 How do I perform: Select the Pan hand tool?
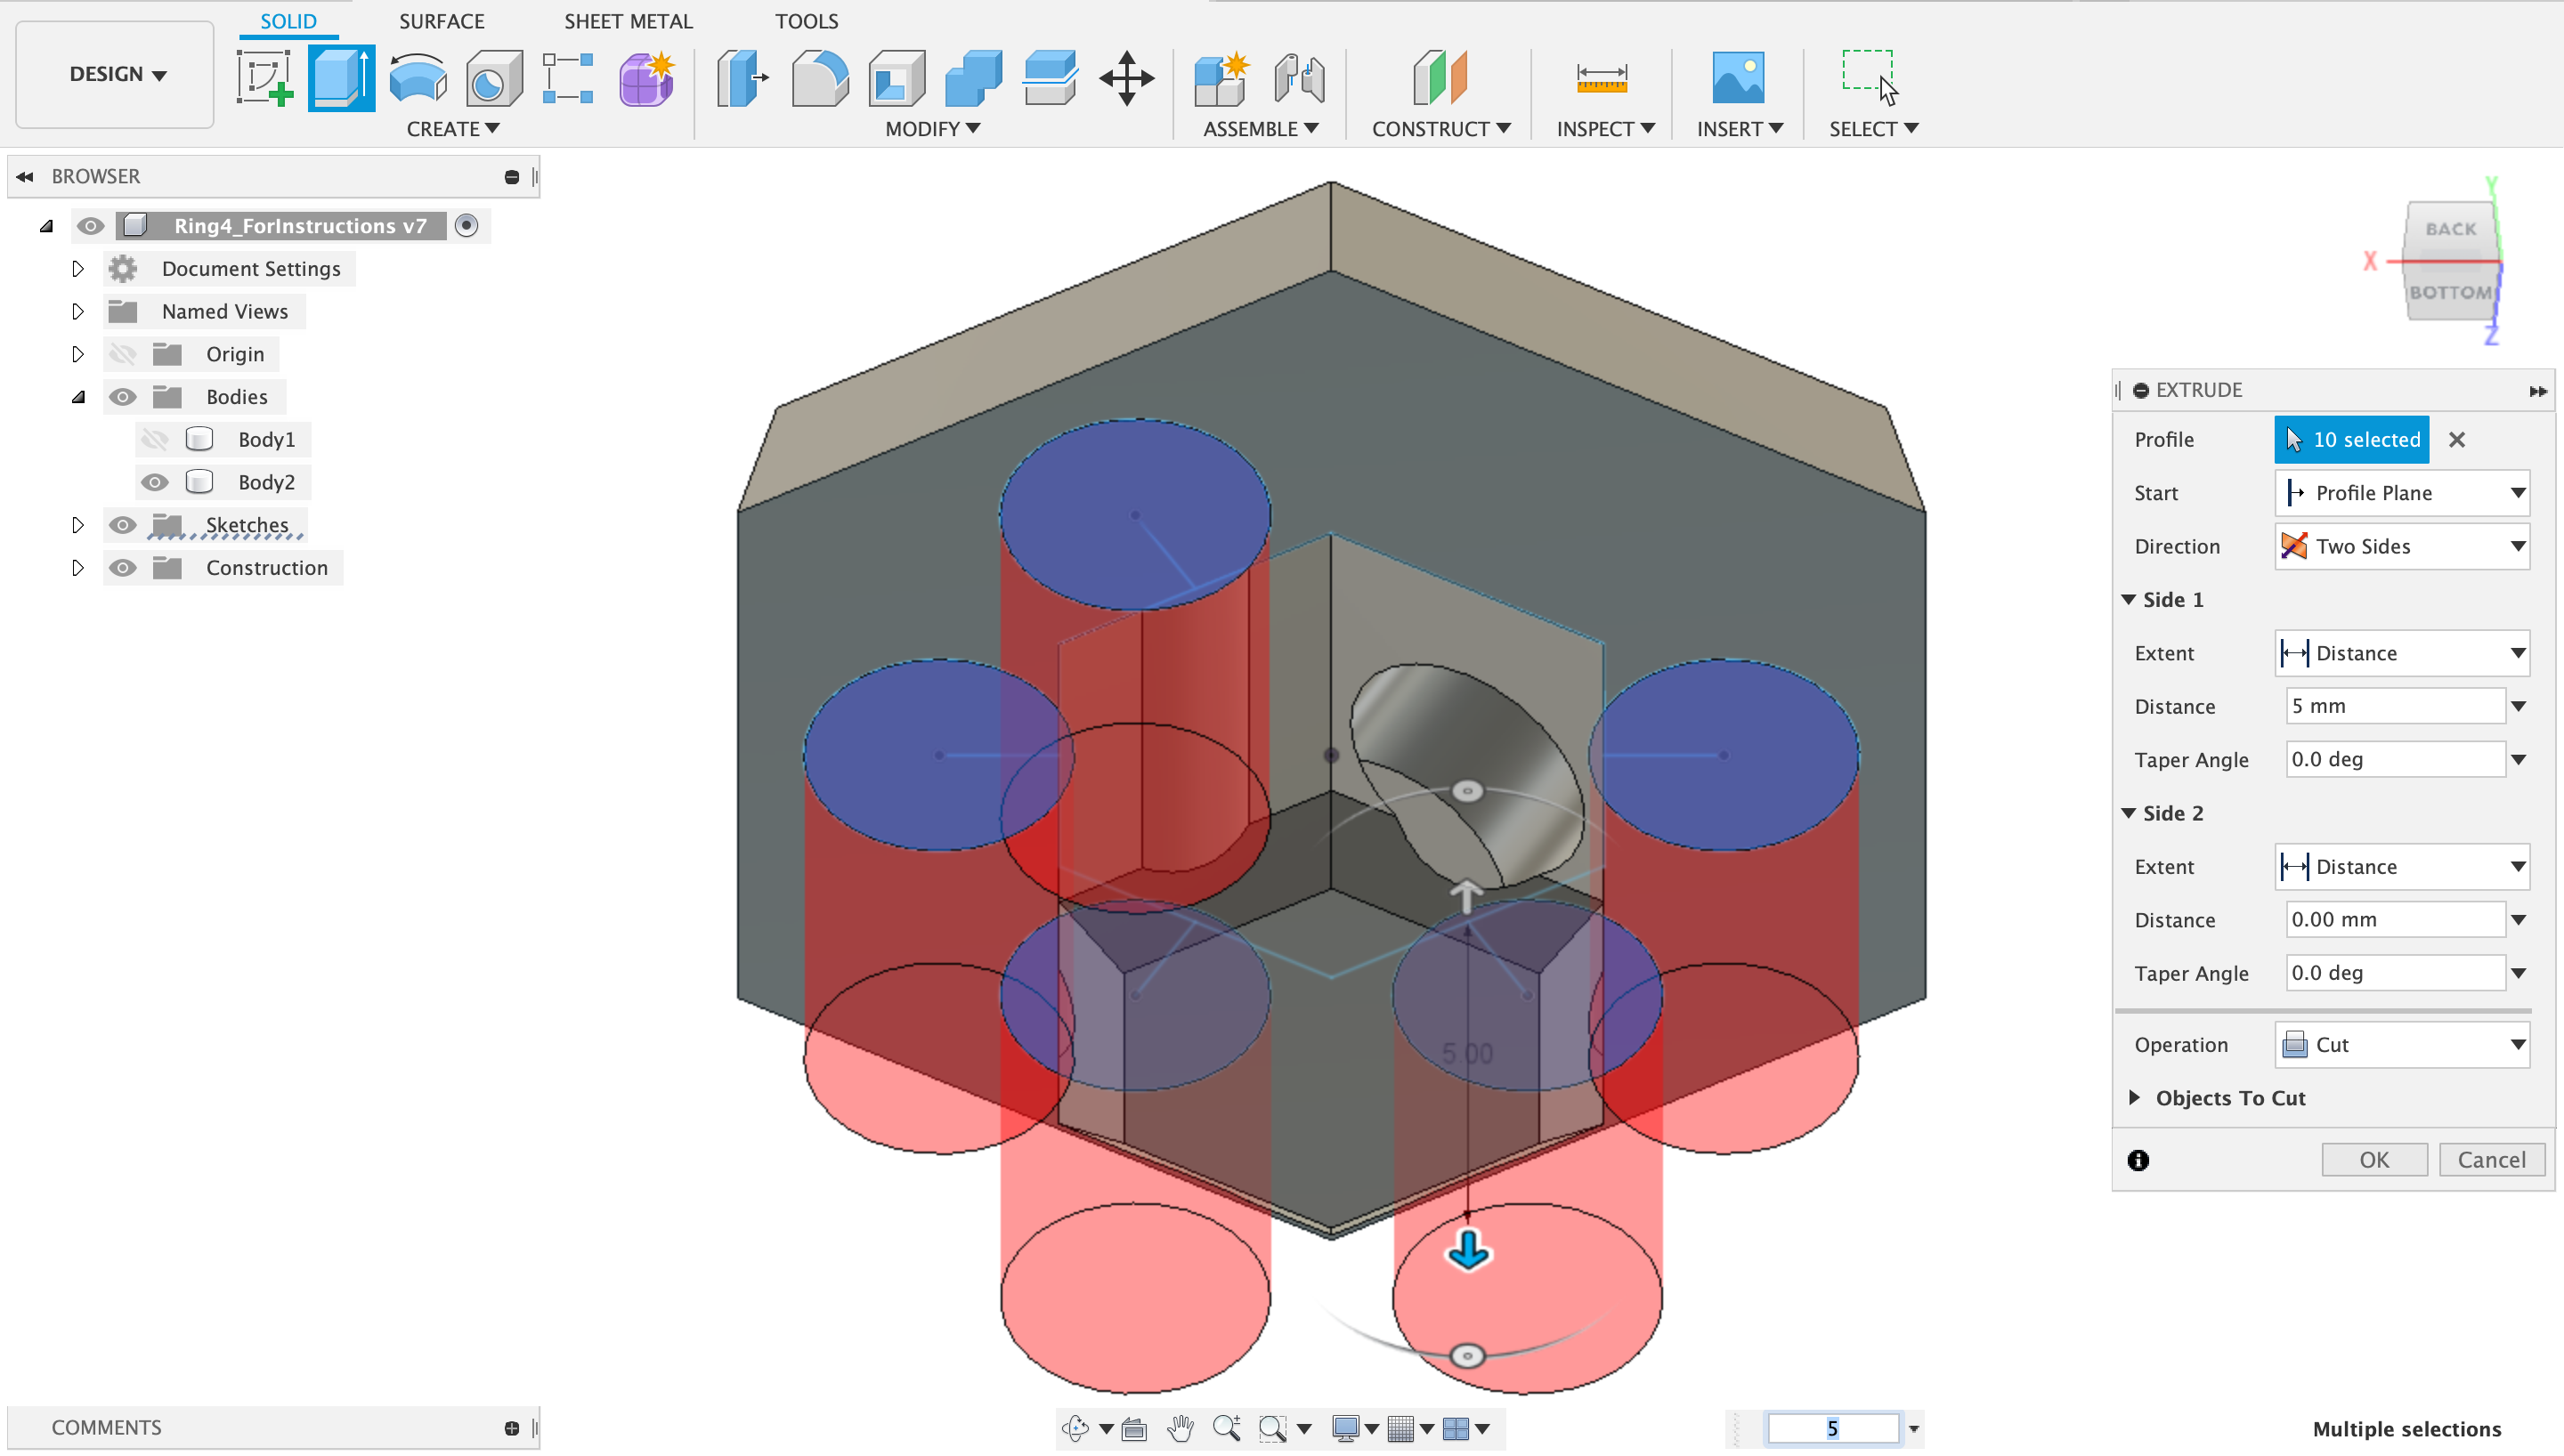click(x=1180, y=1428)
